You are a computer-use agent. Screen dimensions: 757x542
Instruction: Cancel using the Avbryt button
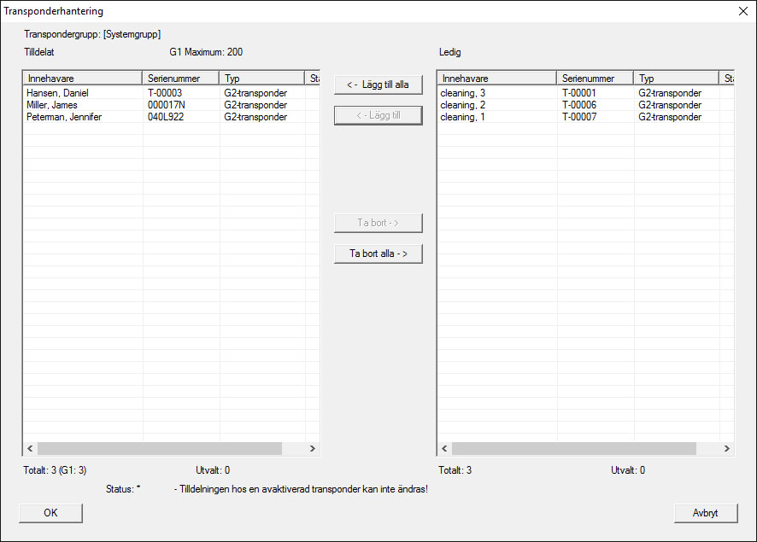(x=705, y=513)
